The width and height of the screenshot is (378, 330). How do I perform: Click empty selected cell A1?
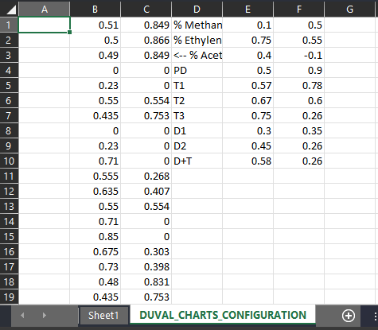(45, 25)
